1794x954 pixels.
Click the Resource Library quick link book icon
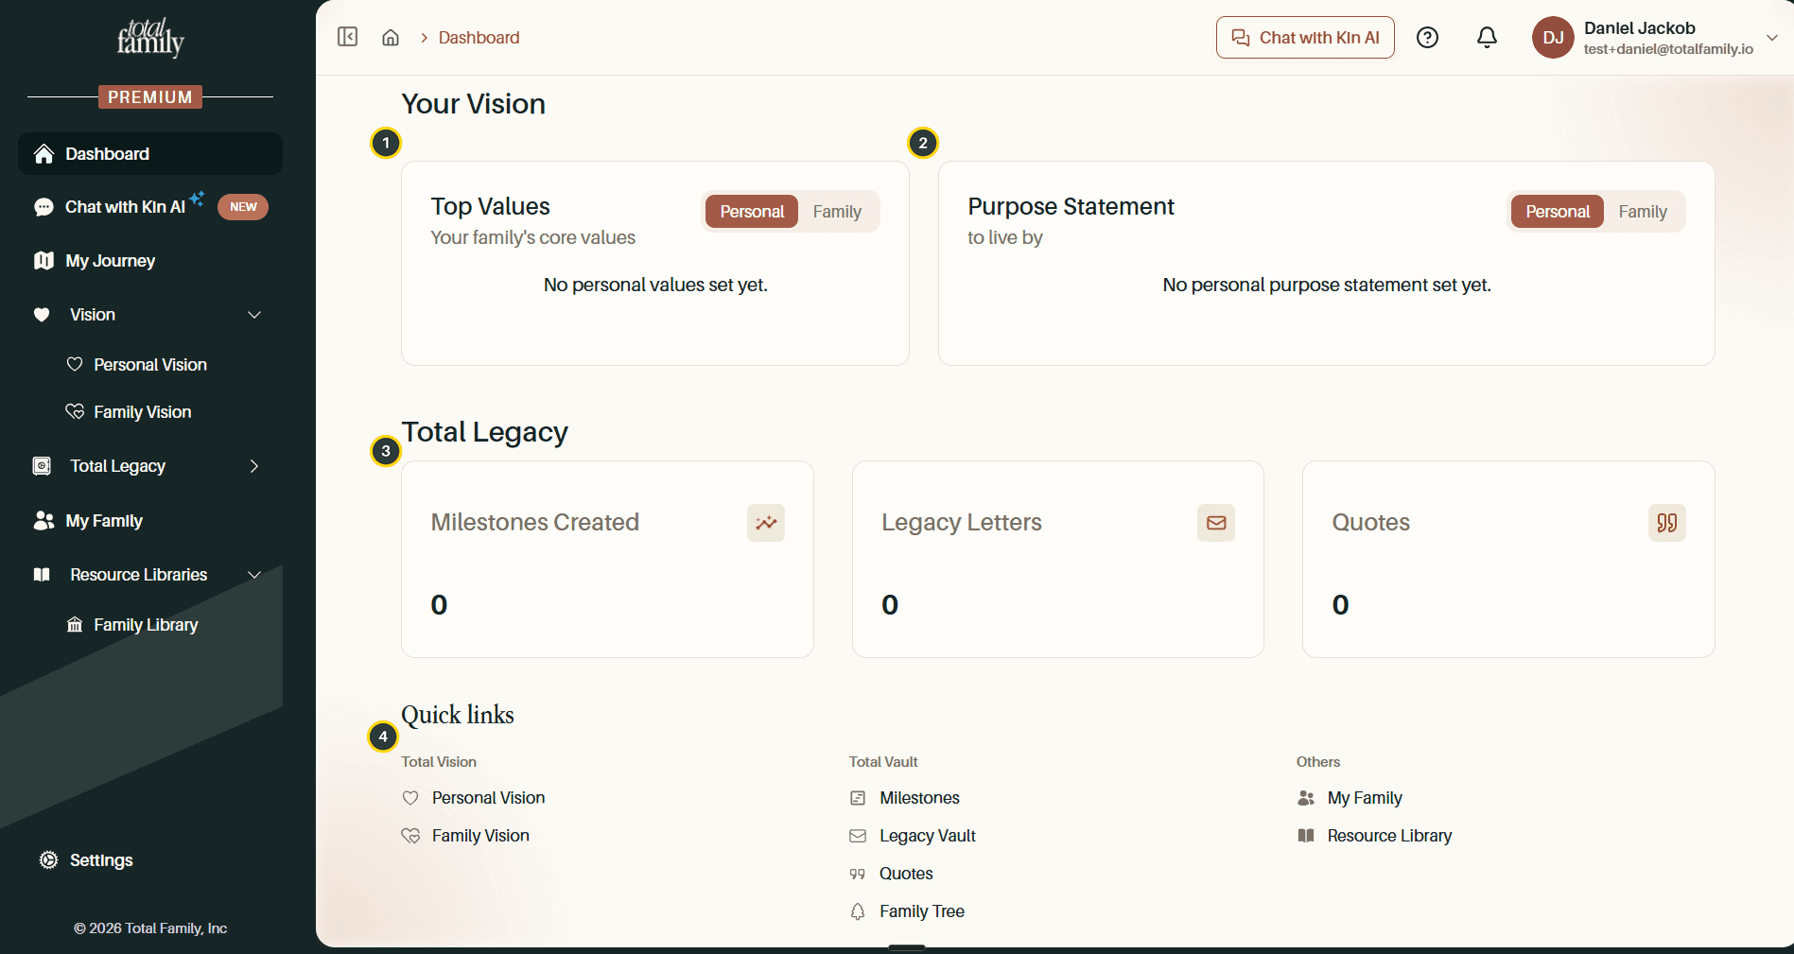pos(1306,836)
